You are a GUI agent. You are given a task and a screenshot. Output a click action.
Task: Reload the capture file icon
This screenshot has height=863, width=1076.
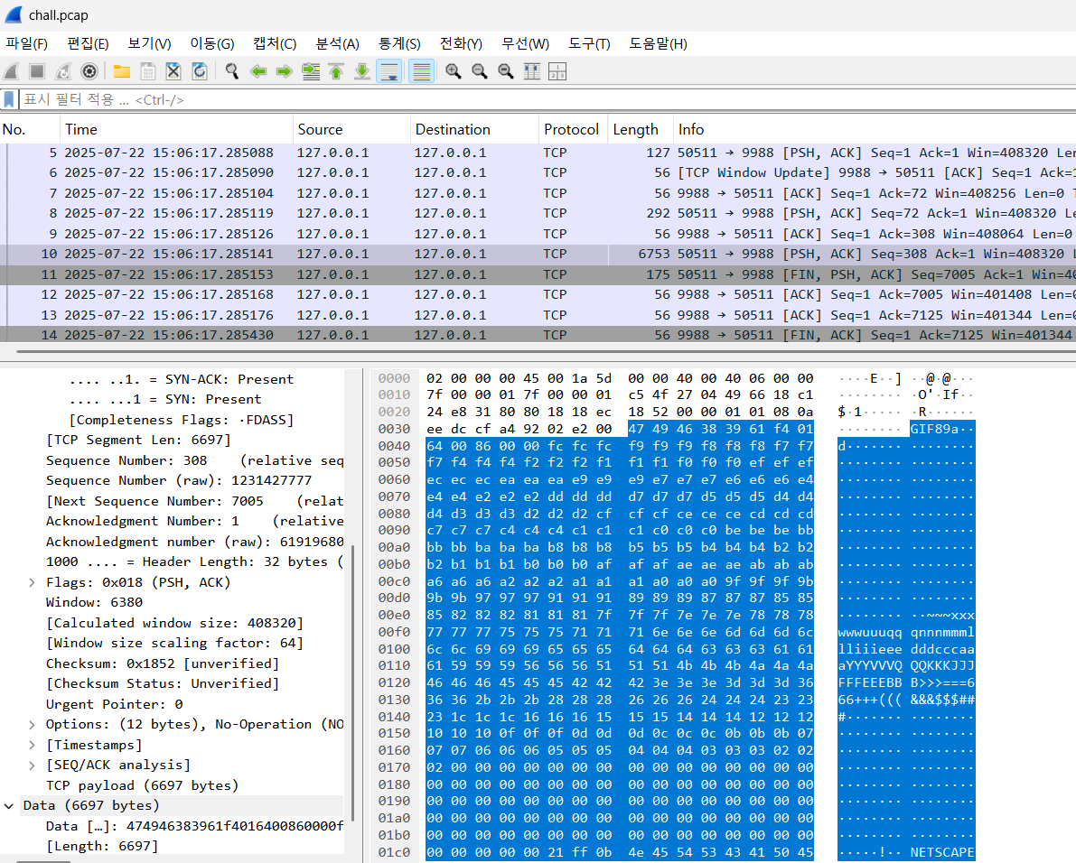(200, 71)
